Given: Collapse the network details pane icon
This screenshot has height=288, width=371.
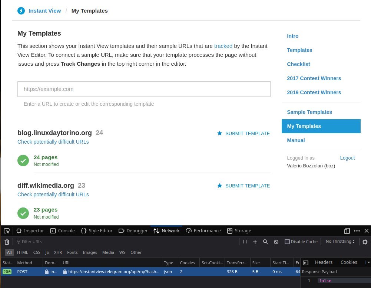Looking at the screenshot, I should point(306,263).
